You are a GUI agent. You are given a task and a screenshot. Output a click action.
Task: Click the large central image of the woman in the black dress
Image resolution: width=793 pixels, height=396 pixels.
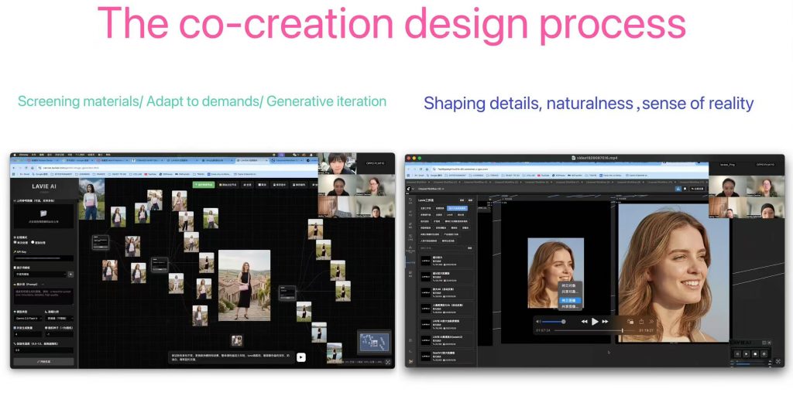click(x=245, y=285)
